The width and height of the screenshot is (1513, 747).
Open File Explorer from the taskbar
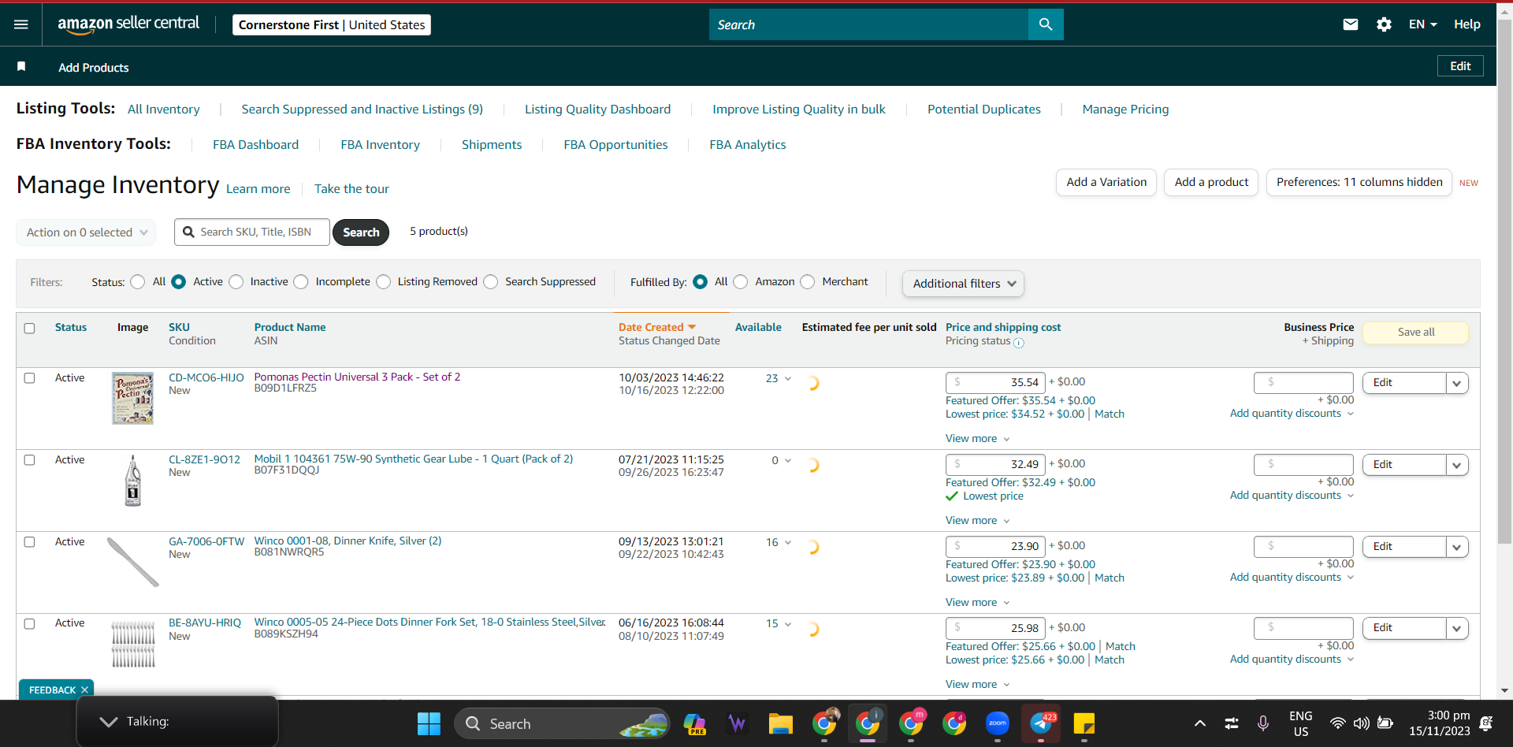coord(781,723)
